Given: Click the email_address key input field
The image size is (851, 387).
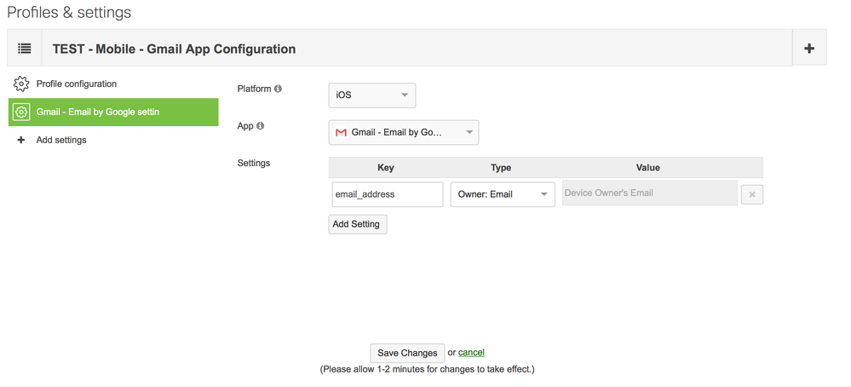Looking at the screenshot, I should tap(387, 194).
